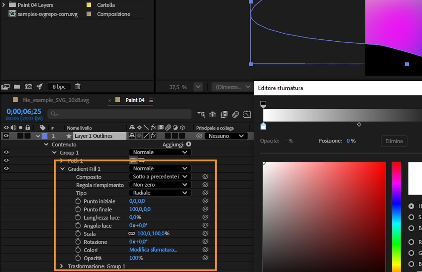
Task: Click the parent pick whip of Layer 1 Outlines
Action: (x=199, y=136)
